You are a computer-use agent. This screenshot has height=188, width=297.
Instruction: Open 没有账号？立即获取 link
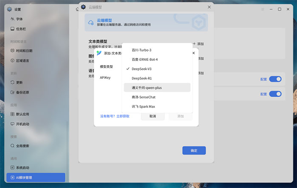pos(115,116)
